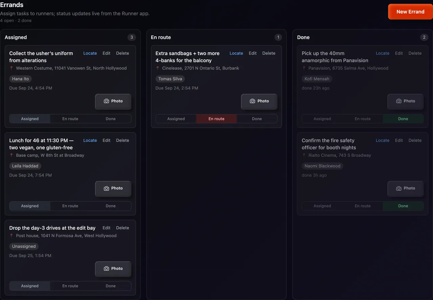Image resolution: width=433 pixels, height=300 pixels.
Task: Select Done on 40mm anamorphic errand
Action: (x=403, y=119)
